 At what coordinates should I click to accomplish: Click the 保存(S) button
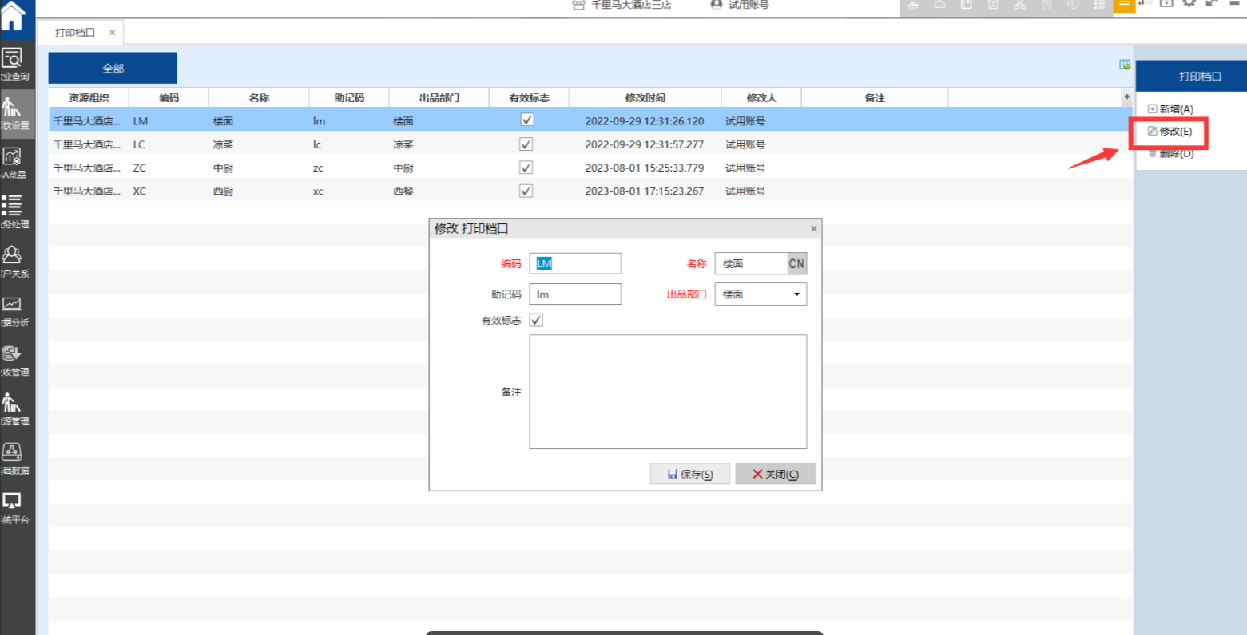click(x=690, y=474)
